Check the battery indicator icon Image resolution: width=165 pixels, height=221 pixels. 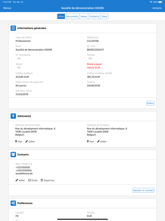pyautogui.click(x=160, y=2)
